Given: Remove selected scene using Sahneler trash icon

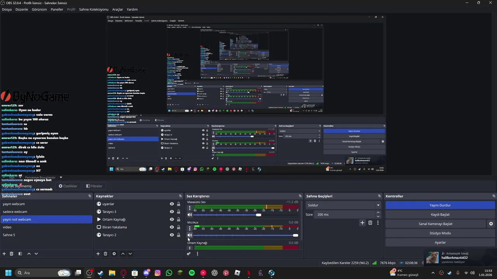Looking at the screenshot, I should point(12,253).
